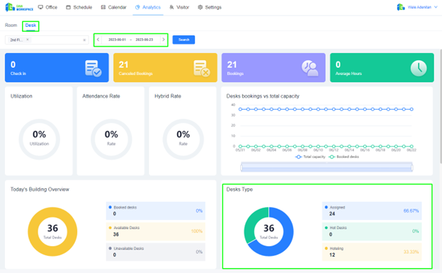Viewport: 442px width, 273px height.
Task: Open the Office menu
Action: tap(47, 7)
